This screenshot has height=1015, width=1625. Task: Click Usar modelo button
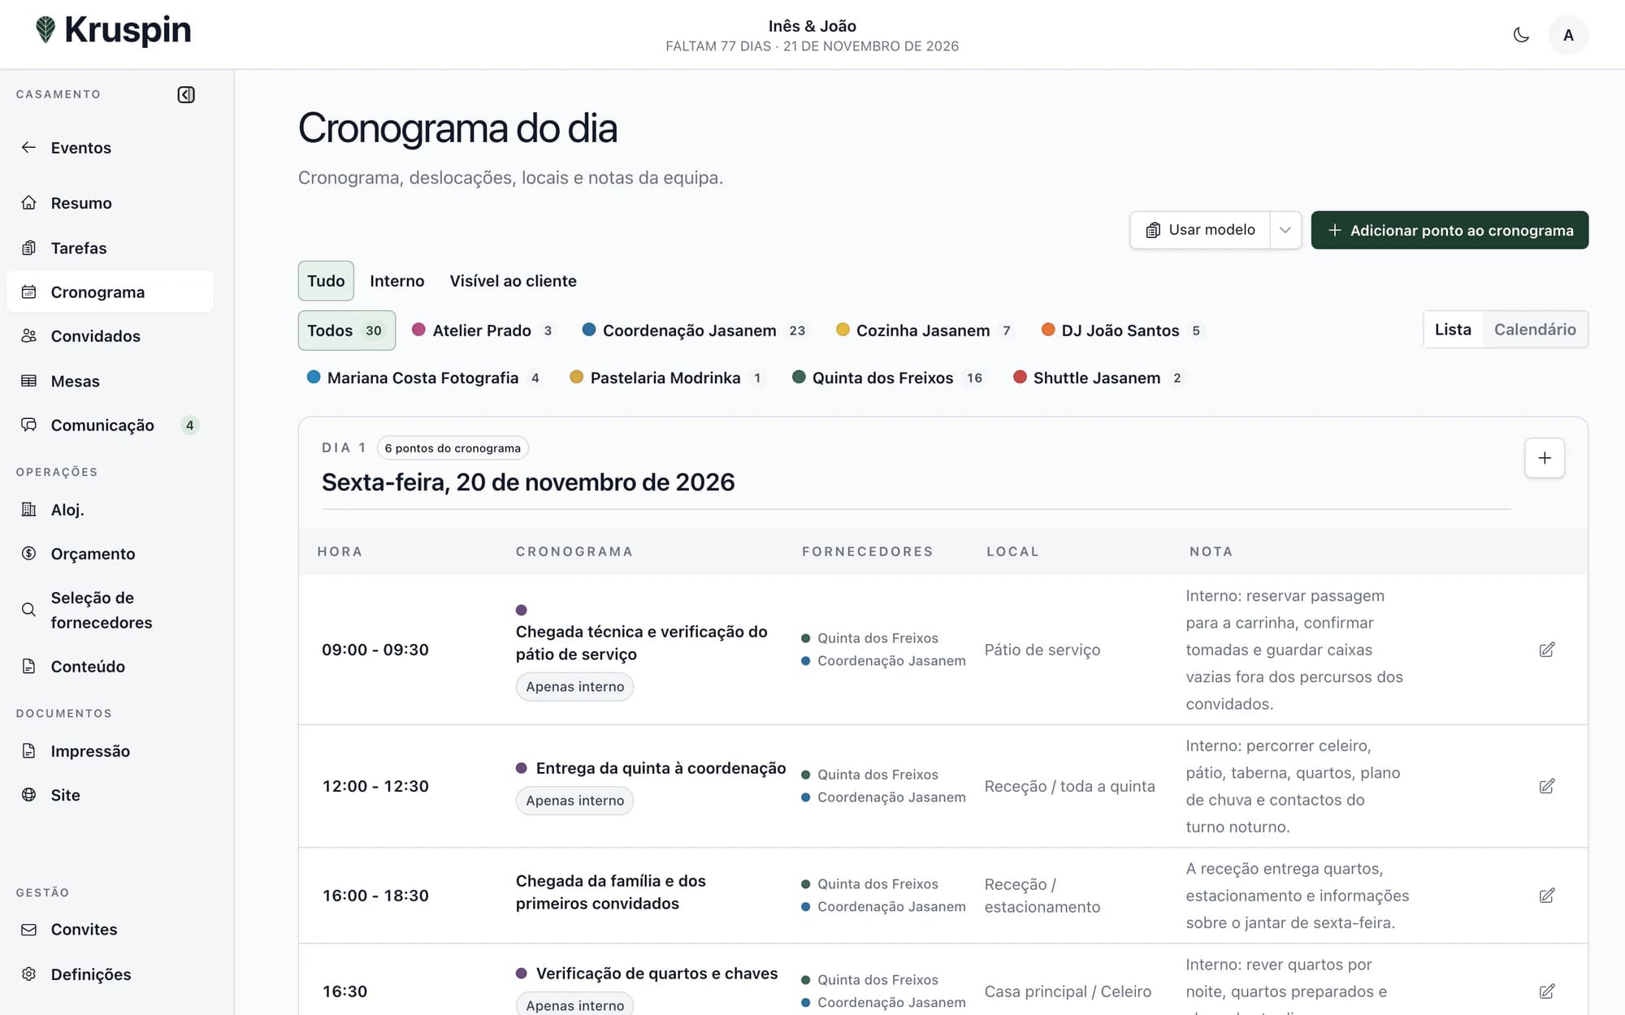(x=1200, y=231)
